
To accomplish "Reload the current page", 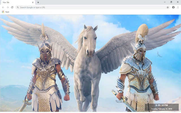I will (12, 7).
